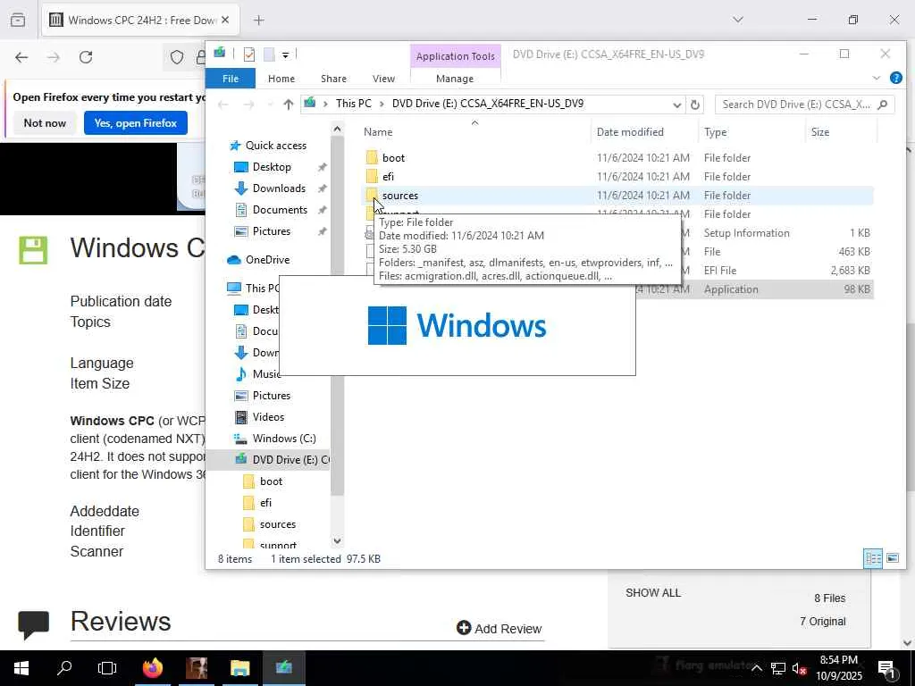Open address bar history dropdown
The width and height of the screenshot is (915, 686).
pyautogui.click(x=676, y=105)
